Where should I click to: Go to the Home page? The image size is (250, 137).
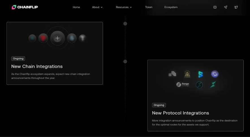coord(76,7)
